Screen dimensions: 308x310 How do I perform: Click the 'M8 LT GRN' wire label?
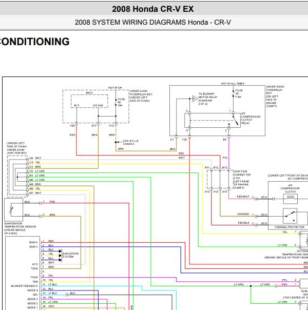[37, 180]
